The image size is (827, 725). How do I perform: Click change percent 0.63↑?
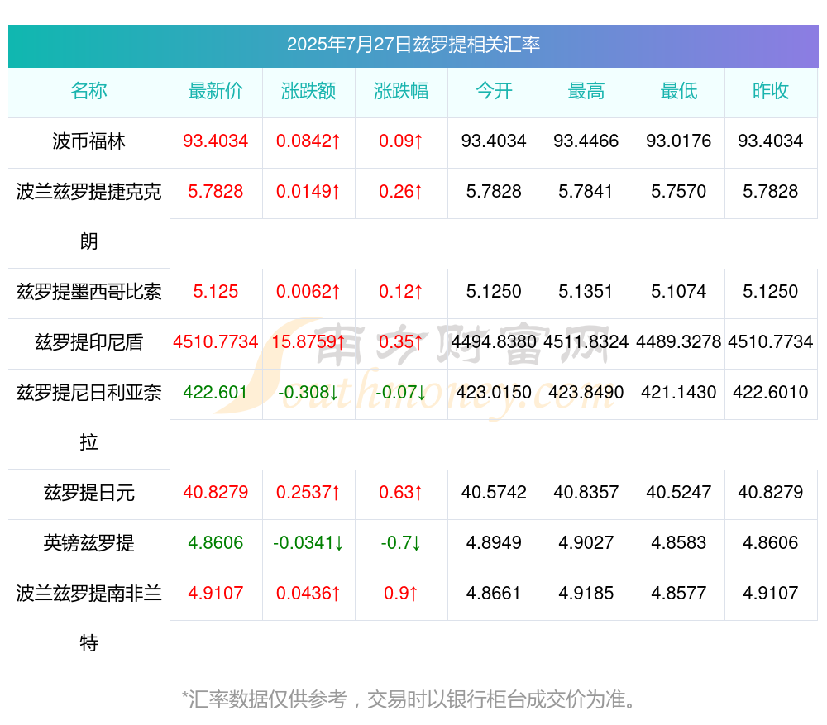tap(401, 493)
